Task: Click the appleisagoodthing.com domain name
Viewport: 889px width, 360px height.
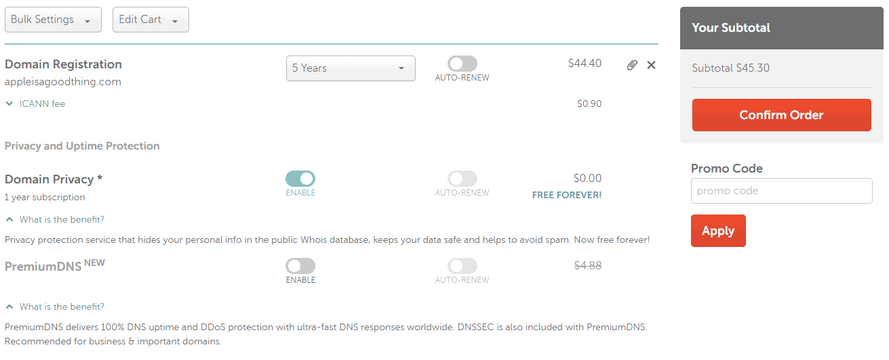Action: (63, 82)
